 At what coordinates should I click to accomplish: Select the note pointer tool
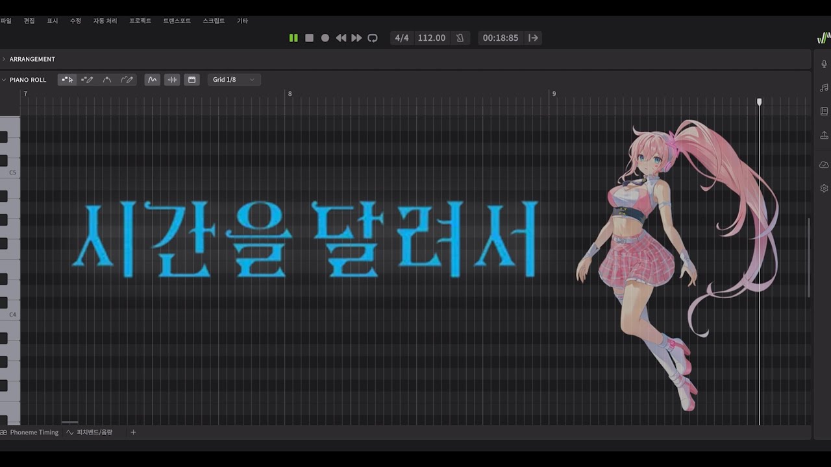point(68,80)
